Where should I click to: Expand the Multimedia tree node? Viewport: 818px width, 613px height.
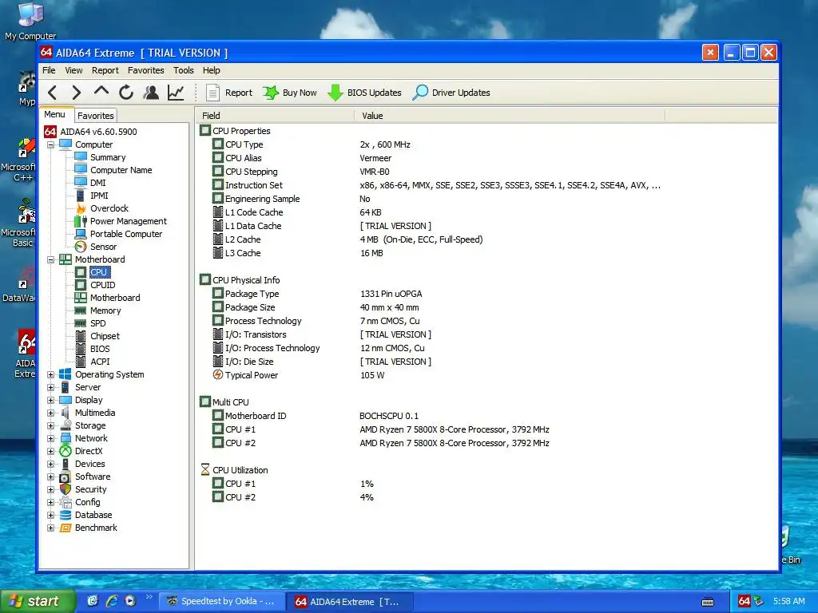click(x=50, y=413)
